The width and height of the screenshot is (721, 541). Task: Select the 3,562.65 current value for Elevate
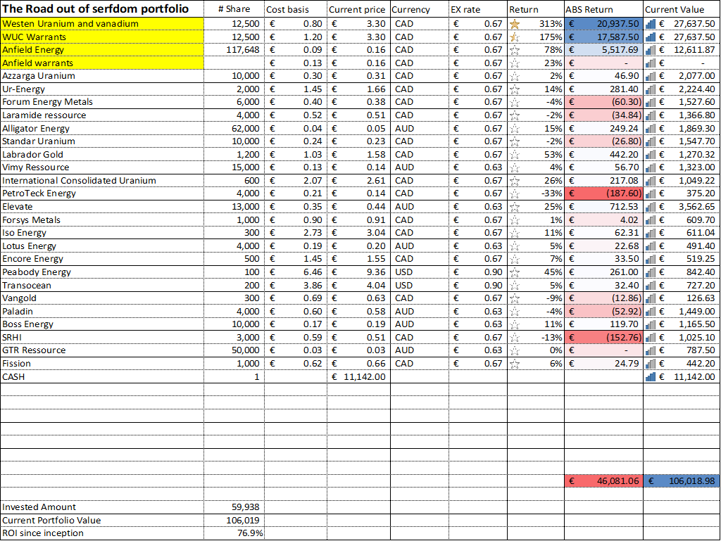(x=682, y=207)
